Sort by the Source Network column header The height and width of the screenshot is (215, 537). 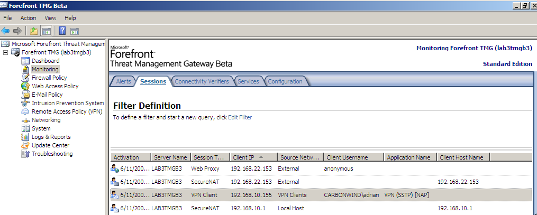[301, 157]
